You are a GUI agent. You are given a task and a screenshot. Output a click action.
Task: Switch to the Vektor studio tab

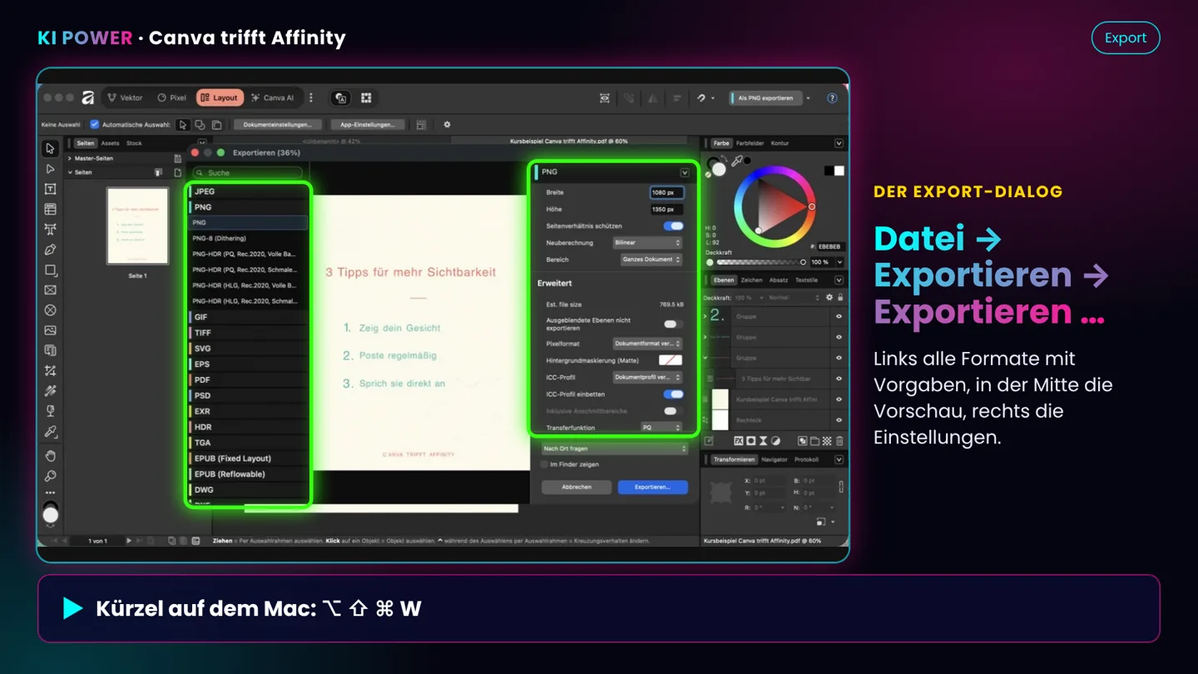tap(125, 98)
